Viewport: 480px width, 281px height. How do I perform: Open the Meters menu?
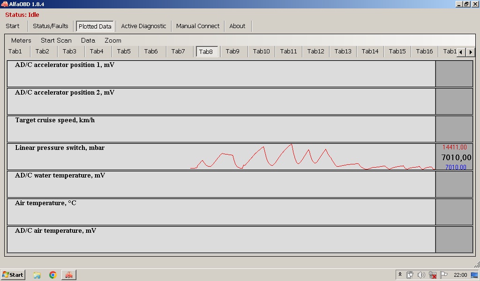click(x=21, y=40)
